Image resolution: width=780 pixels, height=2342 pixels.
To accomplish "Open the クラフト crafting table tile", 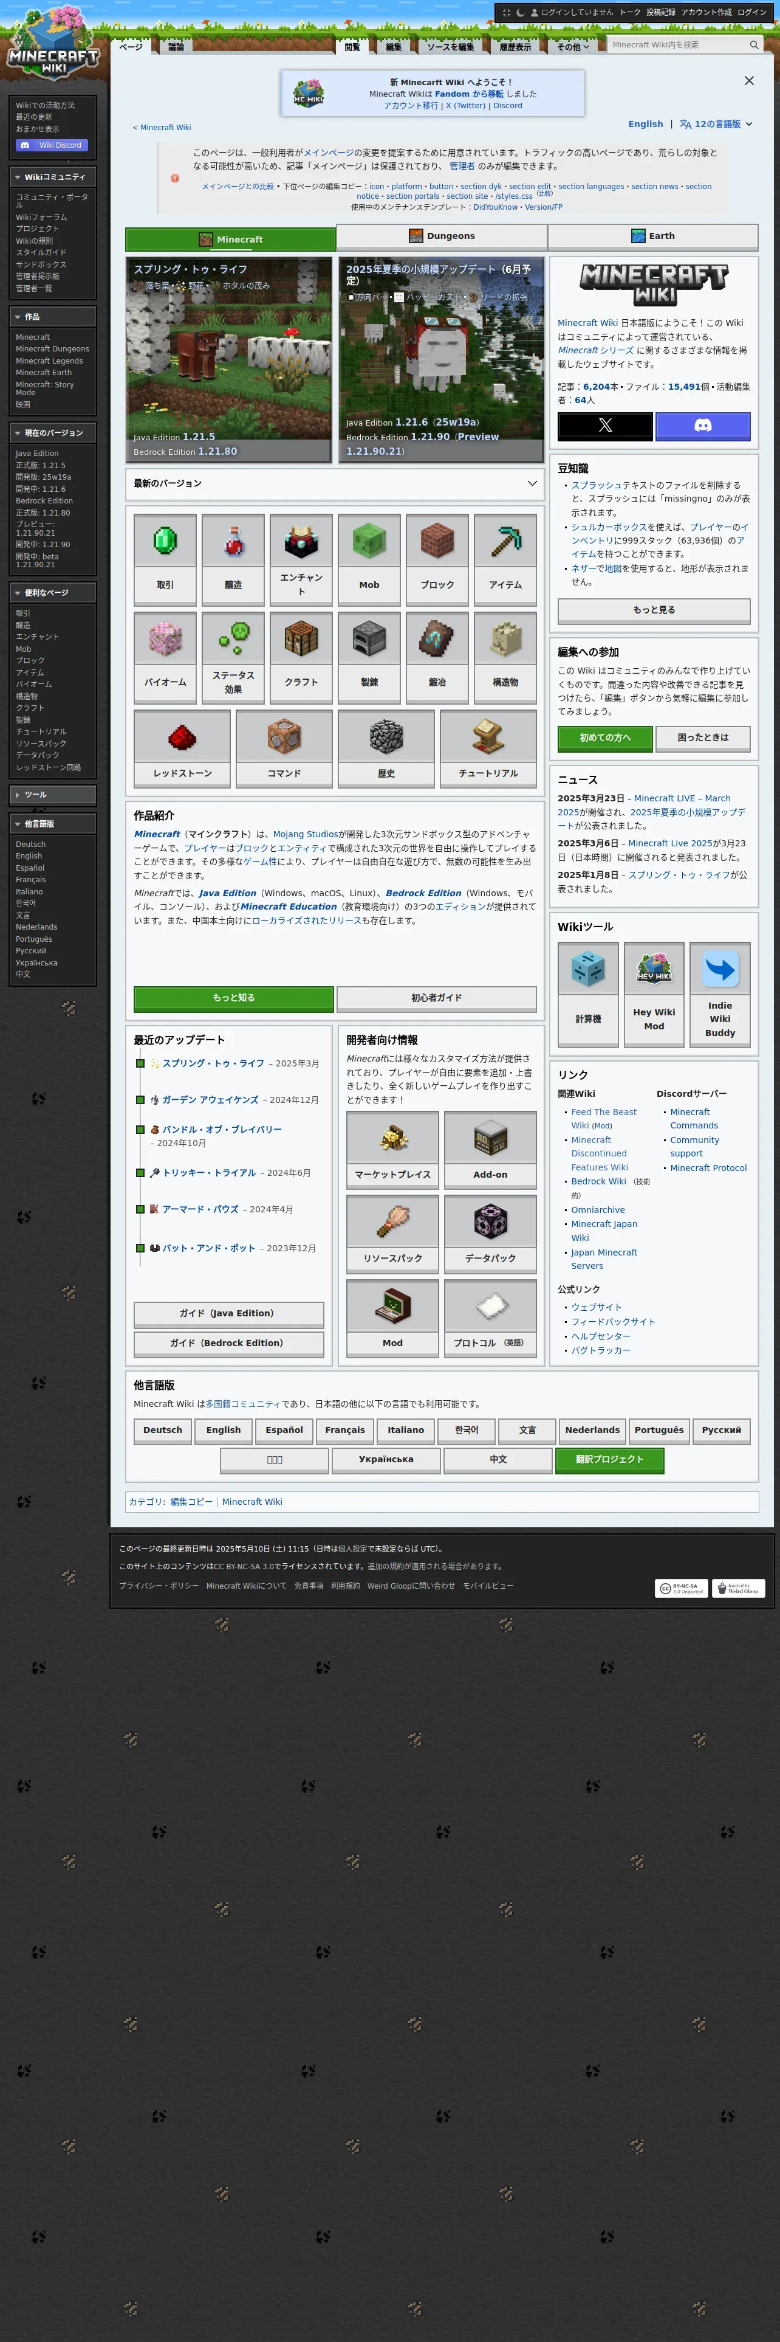I will 301,657.
